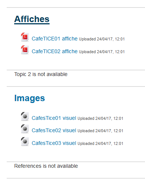Click the CafesTice03 visuel upload timestamp
Image resolution: width=145 pixels, height=182 pixels.
[100, 143]
